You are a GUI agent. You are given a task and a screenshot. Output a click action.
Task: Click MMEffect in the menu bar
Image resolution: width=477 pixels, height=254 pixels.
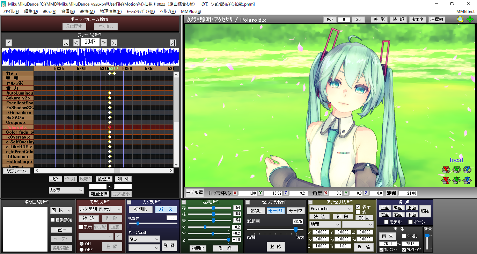pyautogui.click(x=465, y=12)
